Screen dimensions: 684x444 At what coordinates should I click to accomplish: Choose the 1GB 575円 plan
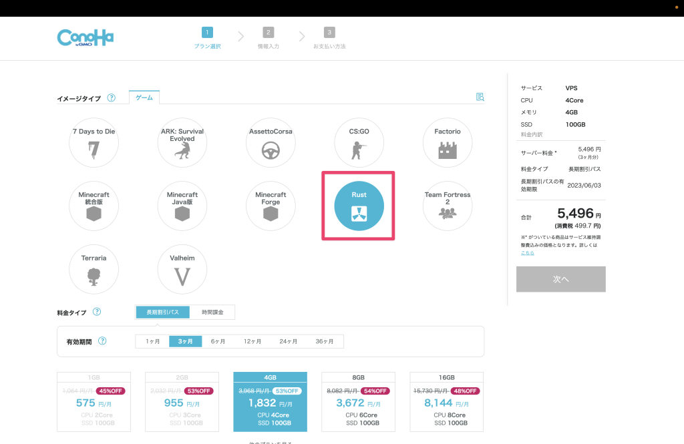tap(94, 402)
